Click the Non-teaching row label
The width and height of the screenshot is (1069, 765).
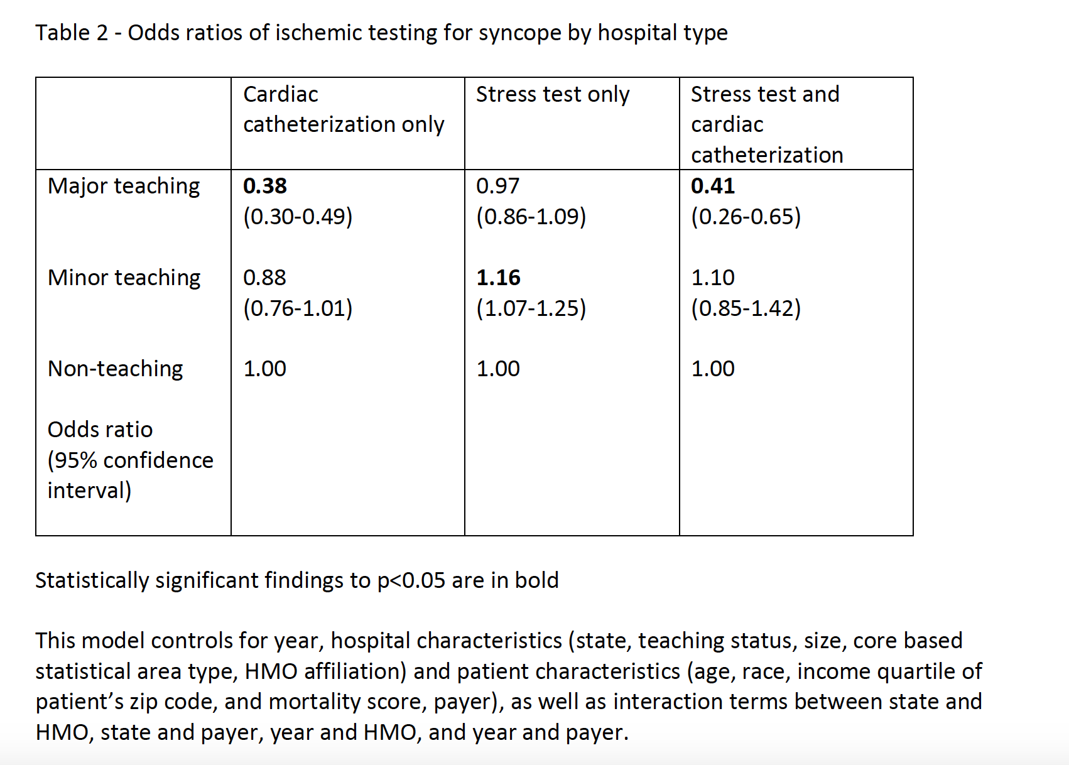click(x=116, y=369)
